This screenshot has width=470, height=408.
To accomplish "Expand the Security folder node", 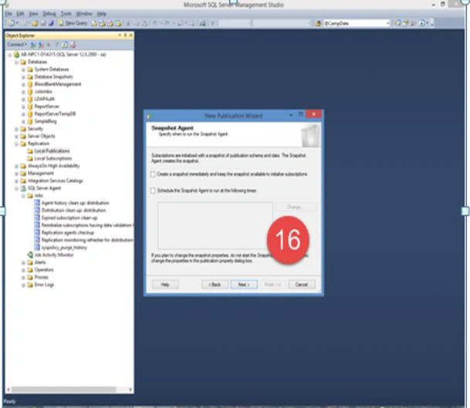I will pos(16,129).
